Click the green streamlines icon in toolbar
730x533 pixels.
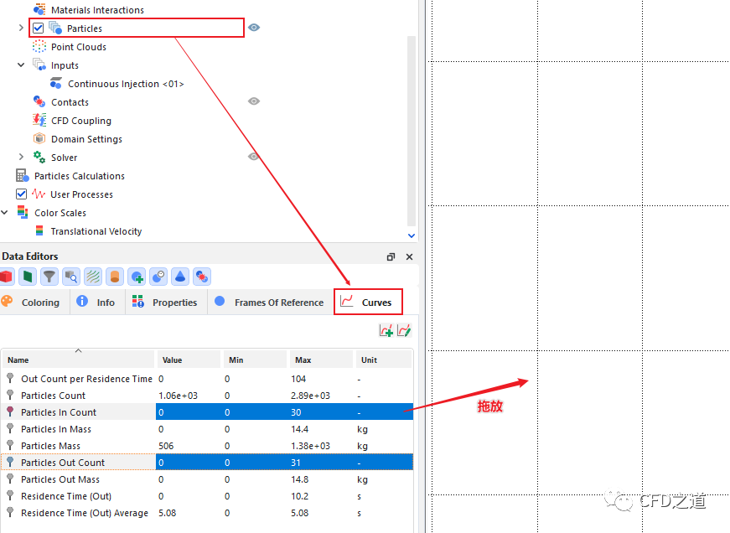click(93, 277)
